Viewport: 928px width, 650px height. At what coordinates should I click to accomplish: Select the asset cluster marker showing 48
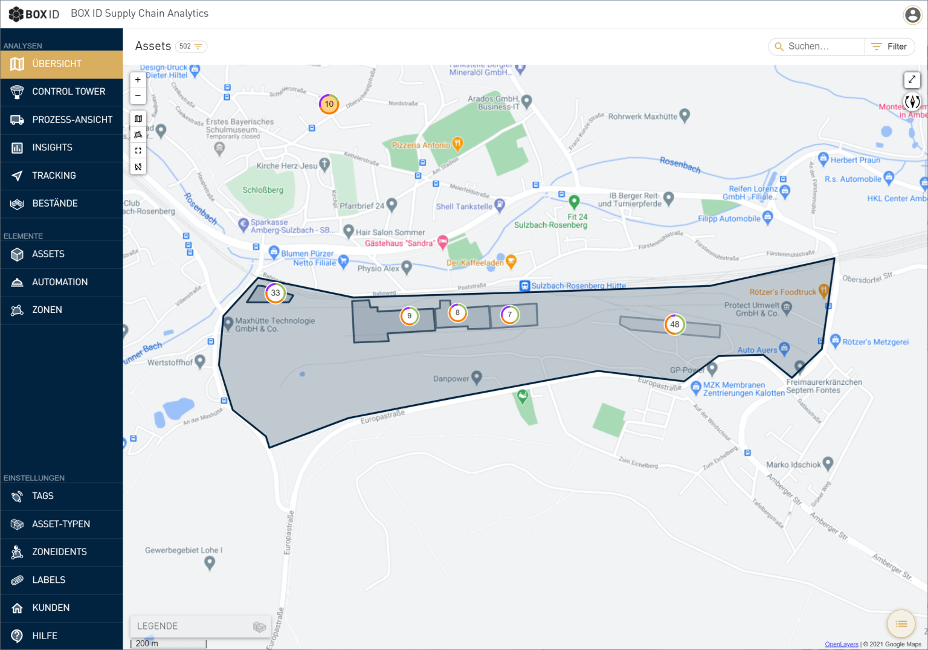tap(674, 324)
